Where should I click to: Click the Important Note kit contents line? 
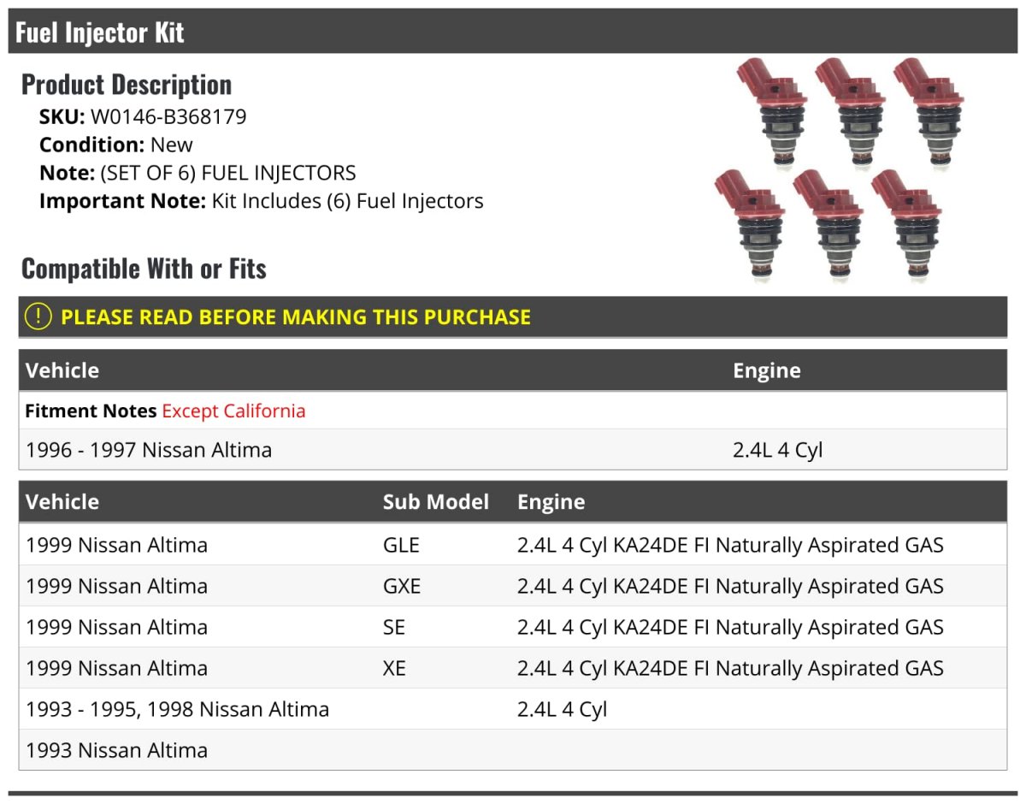click(x=262, y=201)
